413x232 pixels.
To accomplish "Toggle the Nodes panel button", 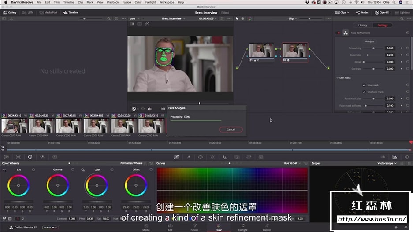I will point(362,12).
